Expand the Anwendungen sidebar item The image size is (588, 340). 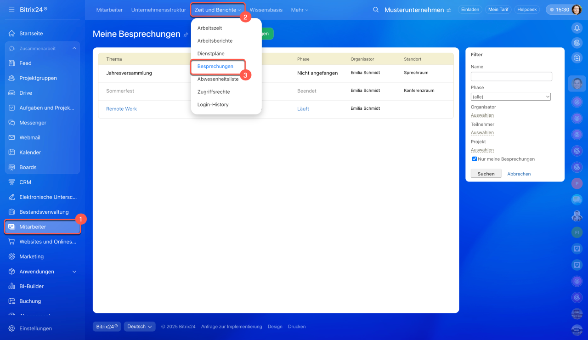coord(74,272)
